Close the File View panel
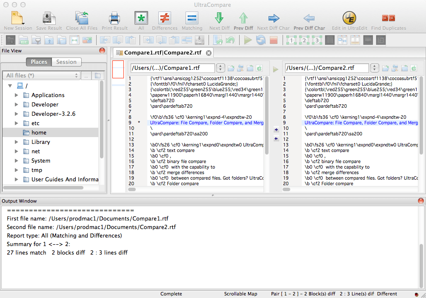 coord(102,51)
